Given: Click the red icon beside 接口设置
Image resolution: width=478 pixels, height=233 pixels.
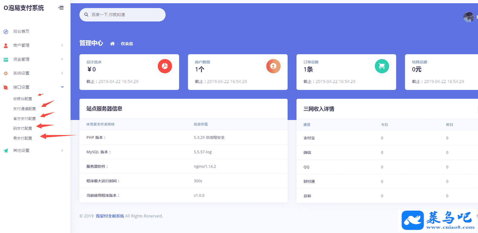Looking at the screenshot, I should click(6, 87).
